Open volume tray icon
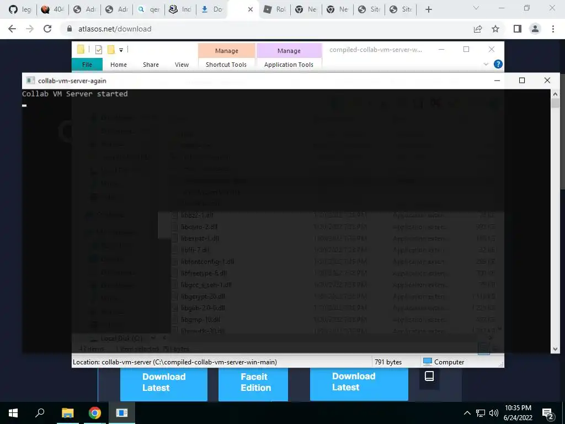This screenshot has height=424, width=565. pos(494,413)
